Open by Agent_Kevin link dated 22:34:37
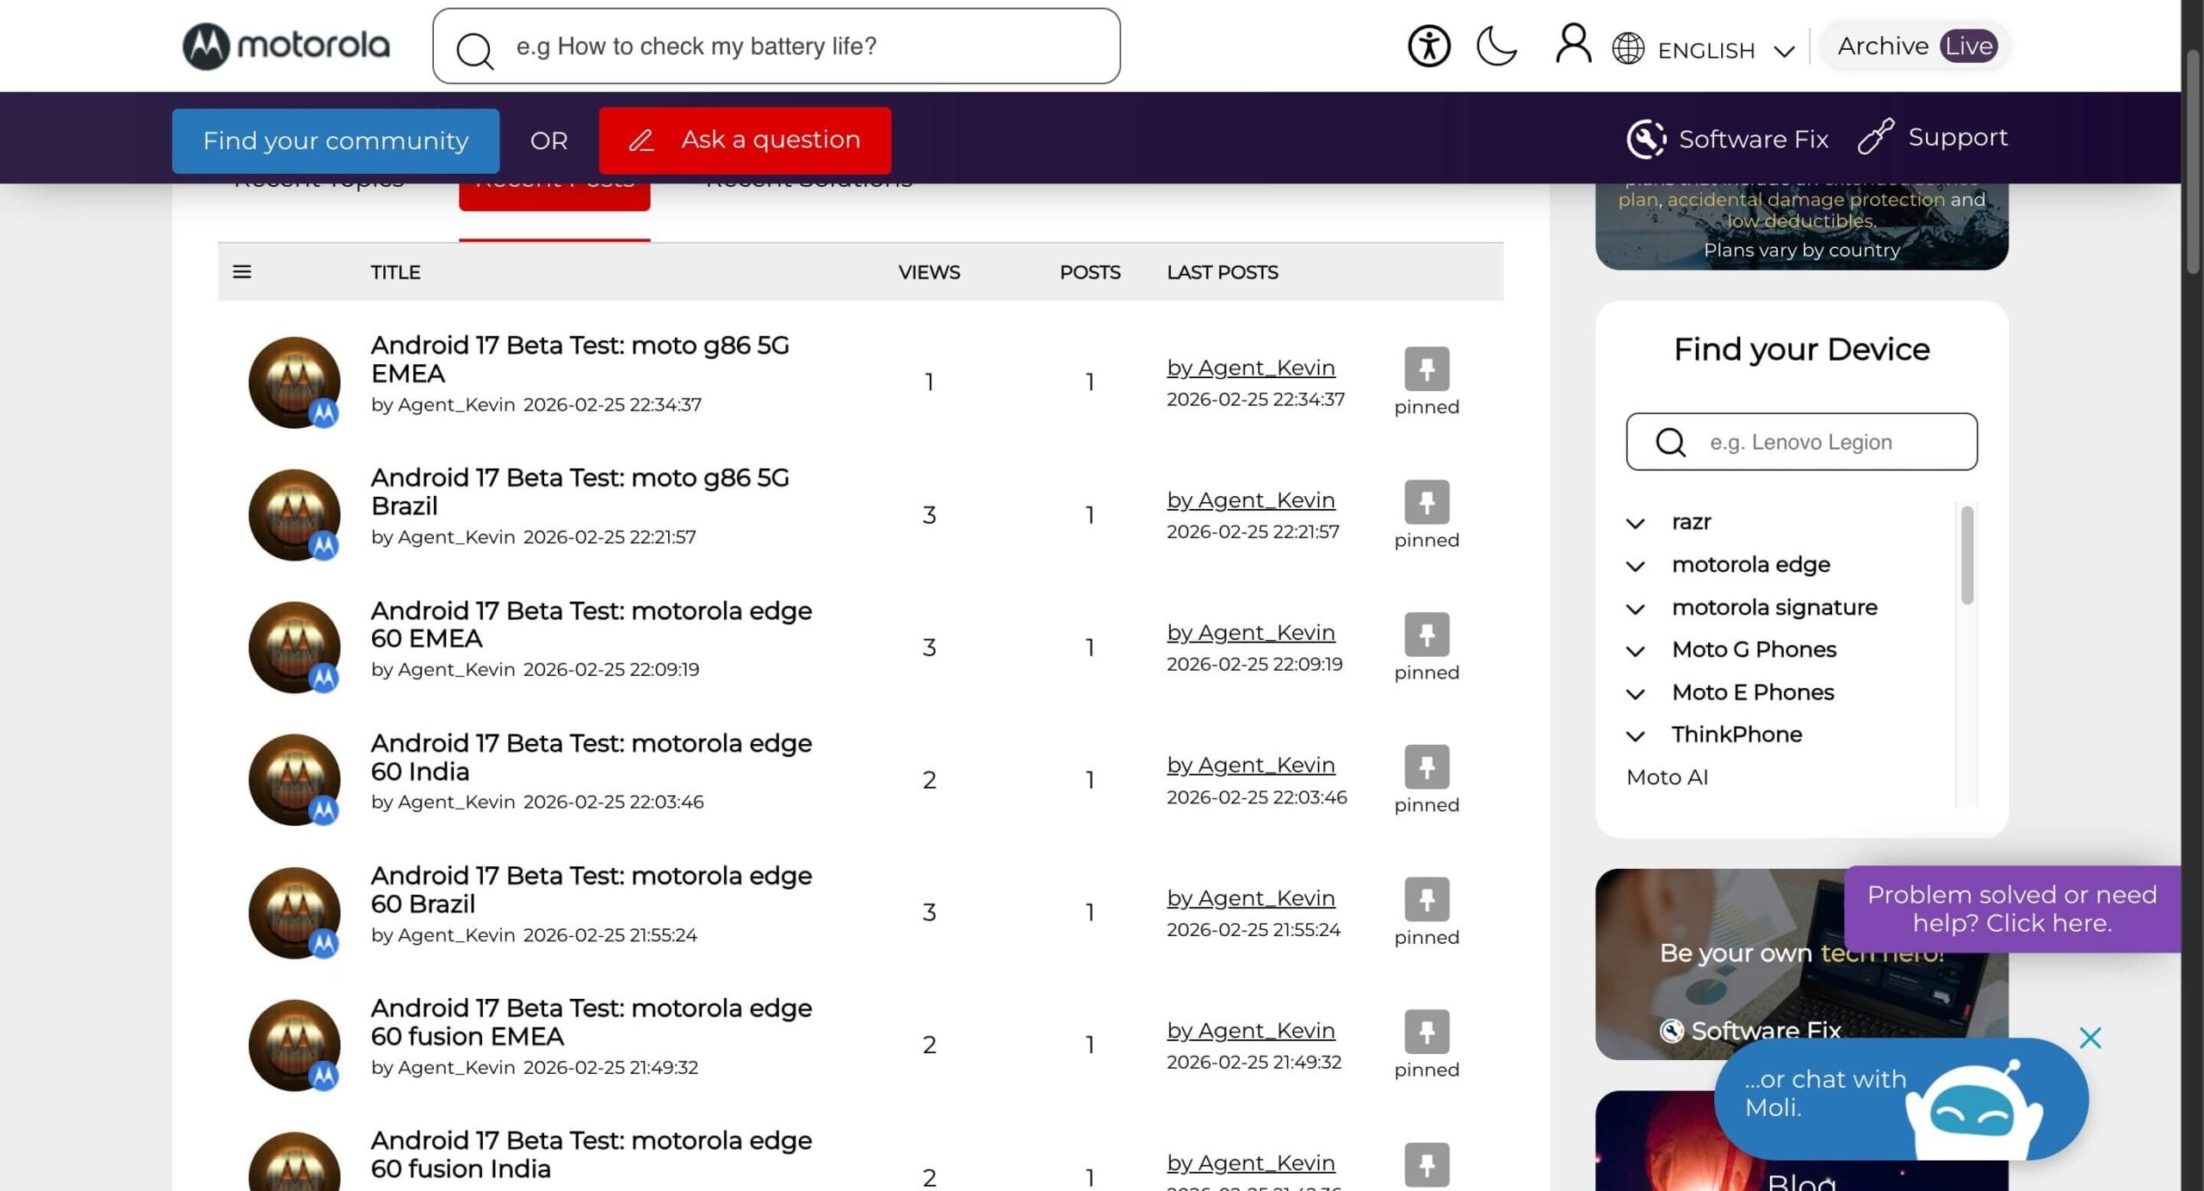Screen dimensions: 2204x1191 (x=1251, y=368)
